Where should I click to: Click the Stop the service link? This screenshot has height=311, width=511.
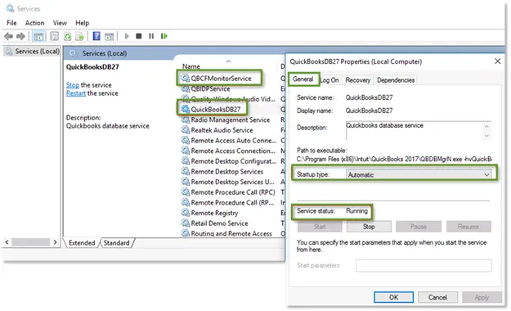72,85
